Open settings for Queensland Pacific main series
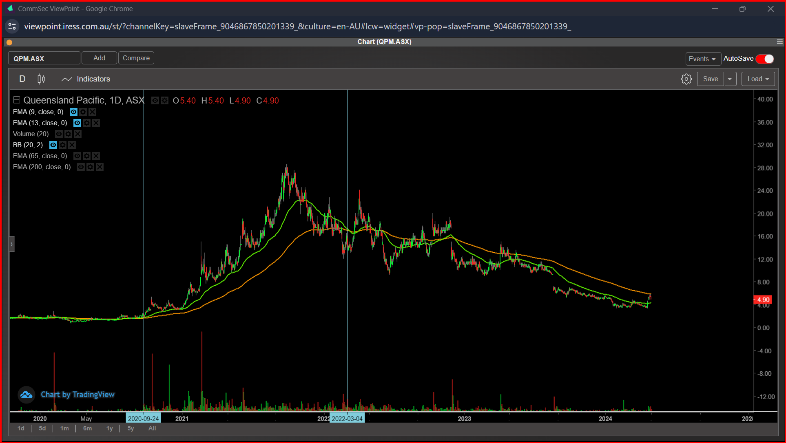 164,101
